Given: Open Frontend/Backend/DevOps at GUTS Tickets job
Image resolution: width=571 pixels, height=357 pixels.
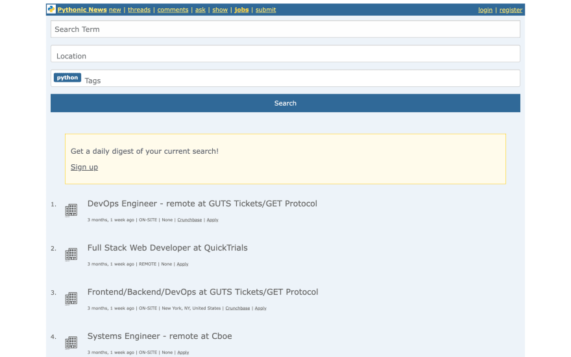Looking at the screenshot, I should point(202,292).
